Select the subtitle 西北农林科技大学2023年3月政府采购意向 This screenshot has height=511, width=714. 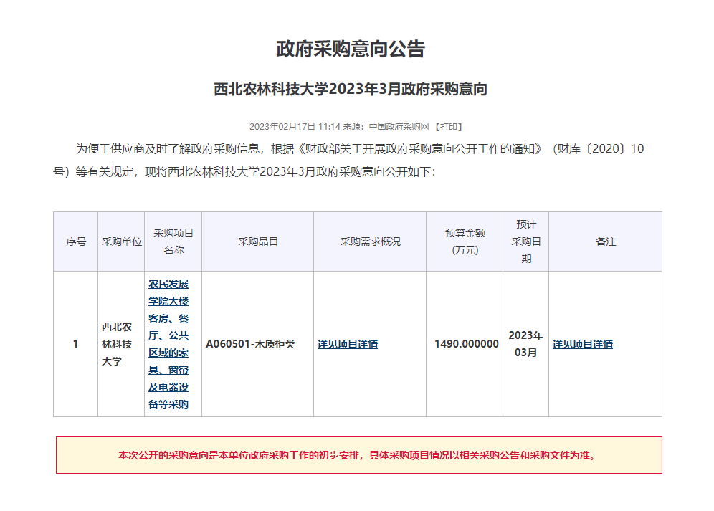(351, 90)
